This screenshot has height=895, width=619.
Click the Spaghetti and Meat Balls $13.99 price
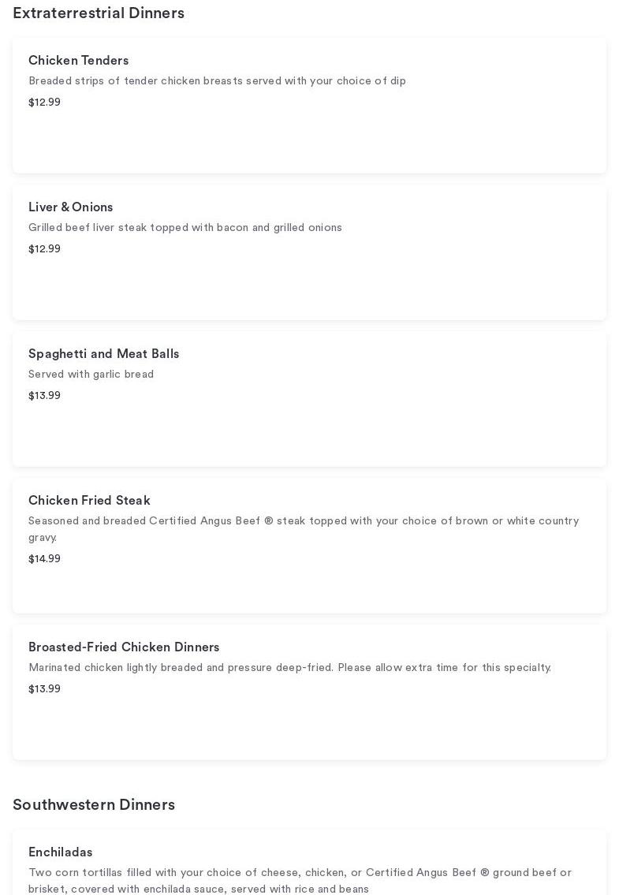[44, 396]
